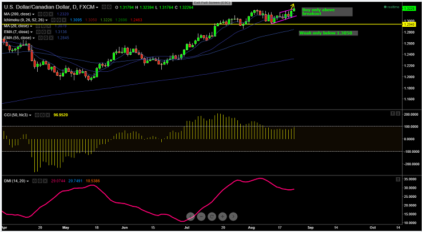Expand the U.S. Dollar/Canadian Dollar title dropdown
This screenshot has height=232, width=422.
[97, 7]
